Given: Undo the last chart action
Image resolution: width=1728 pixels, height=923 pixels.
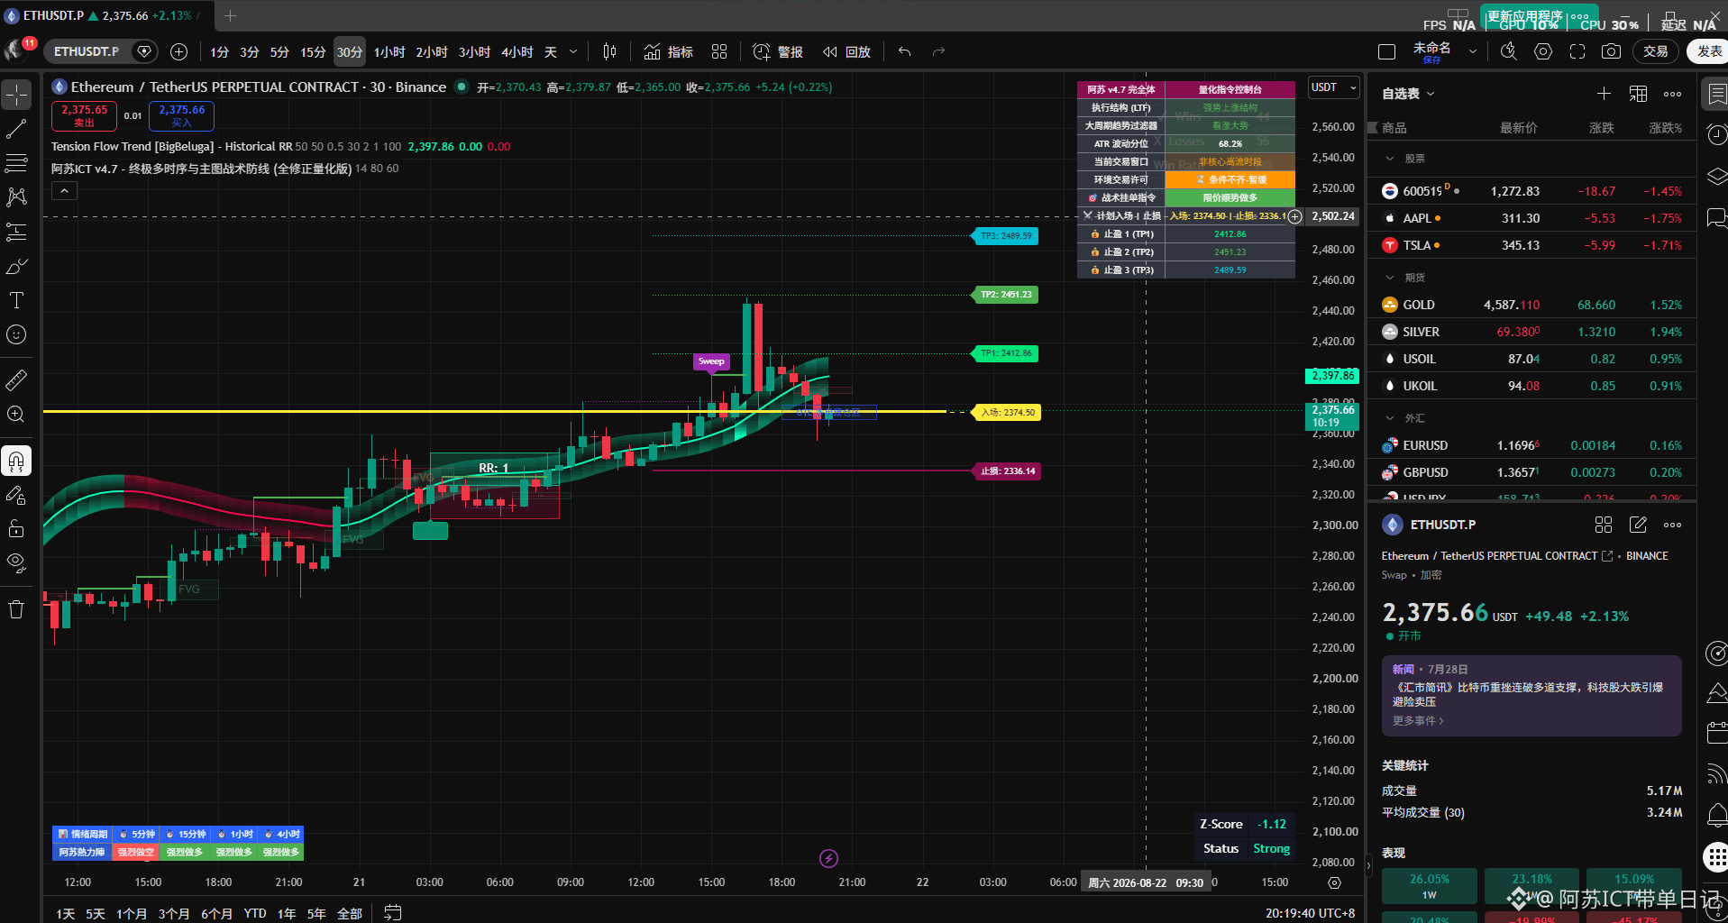Looking at the screenshot, I should click(904, 51).
